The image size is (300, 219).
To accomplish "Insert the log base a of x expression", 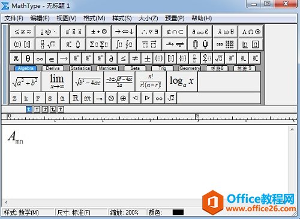I will point(182,81).
